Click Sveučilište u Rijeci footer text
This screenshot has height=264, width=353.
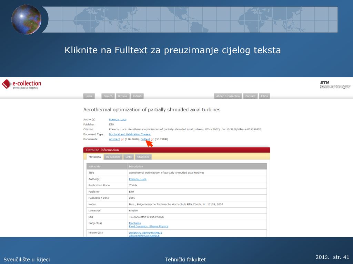[x=27, y=260]
